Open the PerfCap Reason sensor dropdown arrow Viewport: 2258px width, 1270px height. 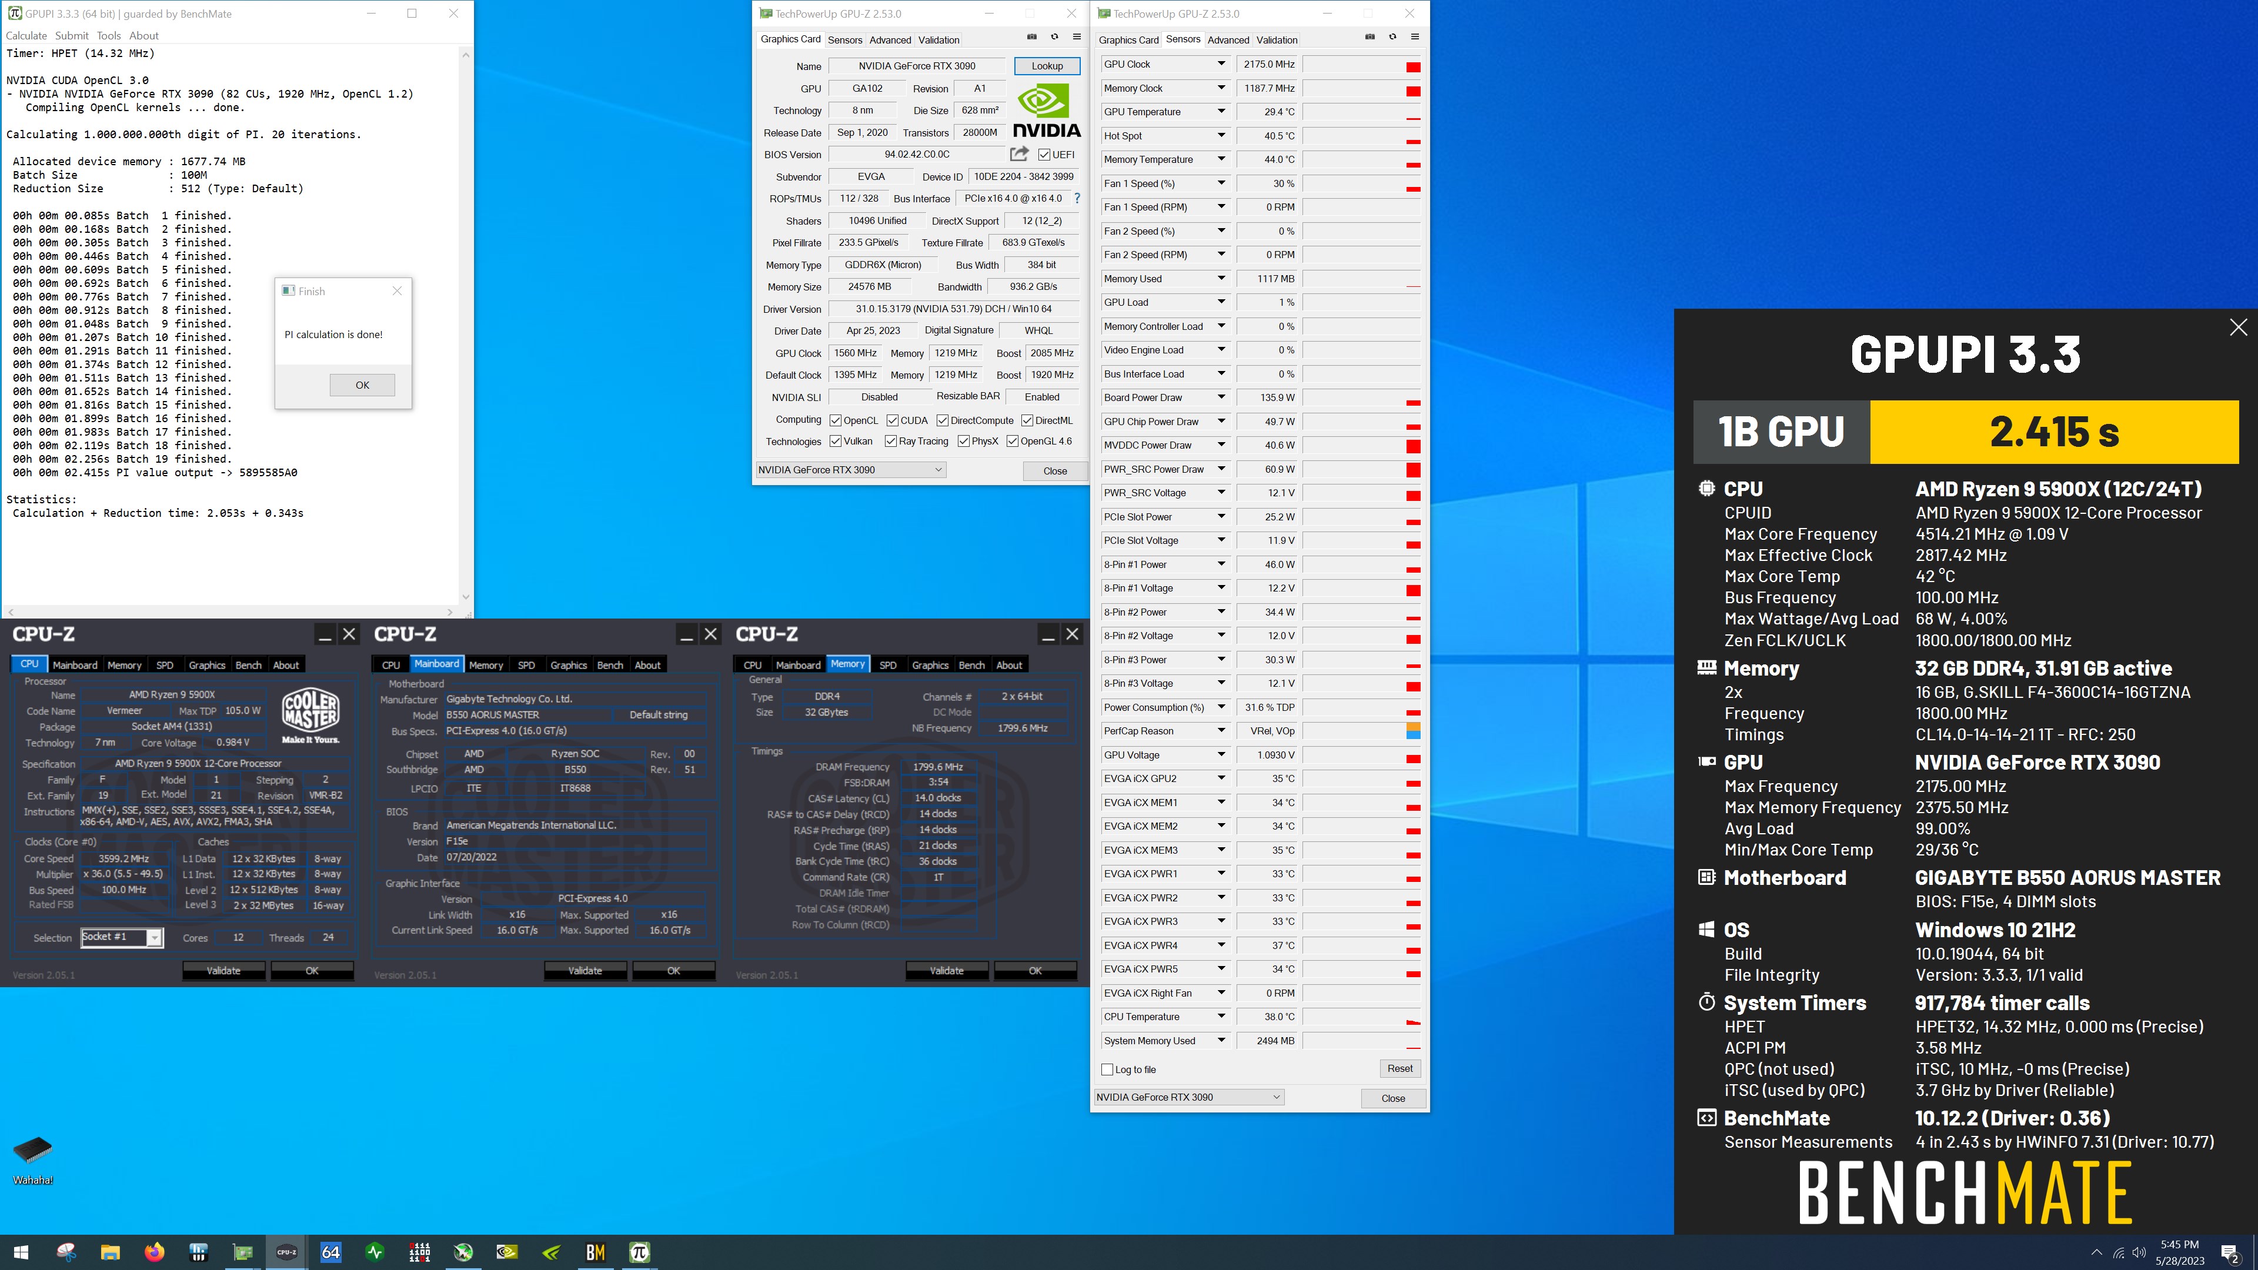click(1221, 730)
